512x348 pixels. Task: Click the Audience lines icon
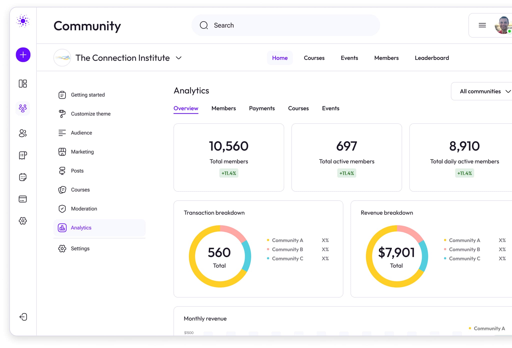tap(62, 133)
